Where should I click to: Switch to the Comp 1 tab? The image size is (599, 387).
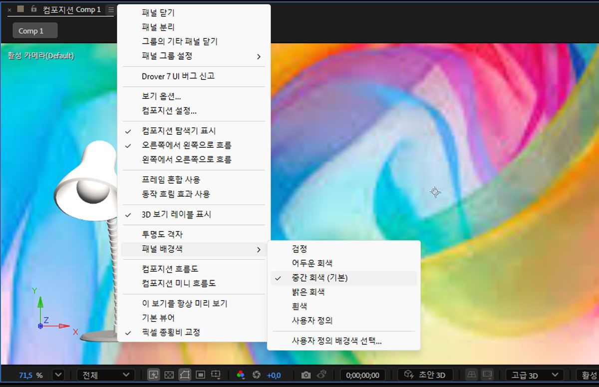[x=34, y=30]
